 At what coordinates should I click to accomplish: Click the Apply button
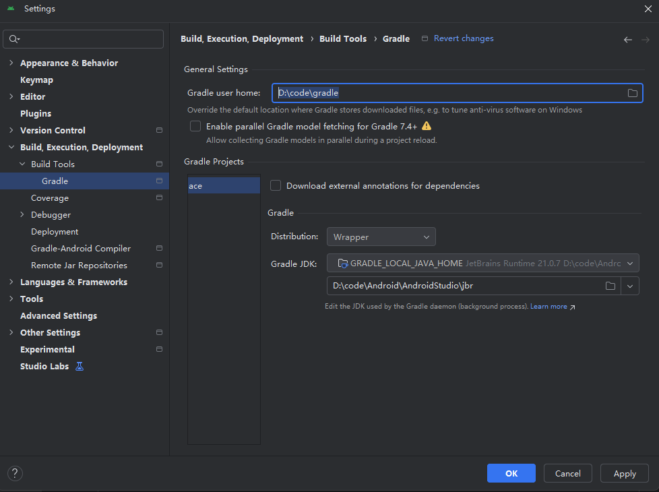click(x=624, y=473)
